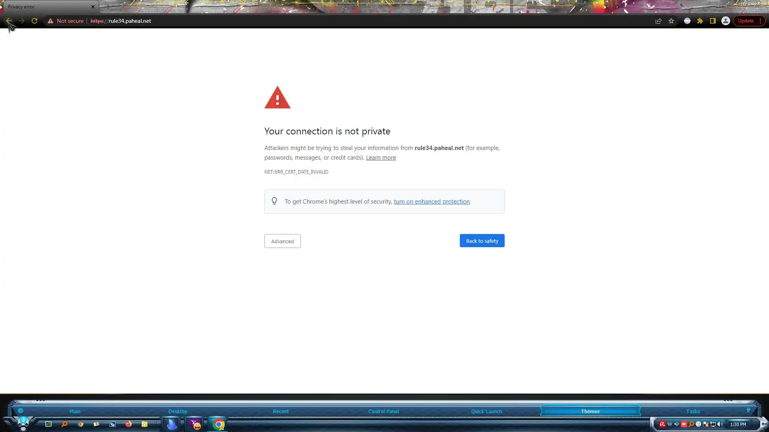Click the striped circular extension icon
The image size is (769, 432).
pos(687,21)
